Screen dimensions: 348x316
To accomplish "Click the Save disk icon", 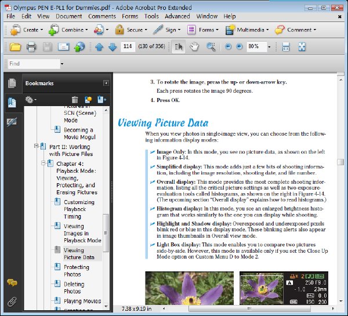I will point(48,47).
